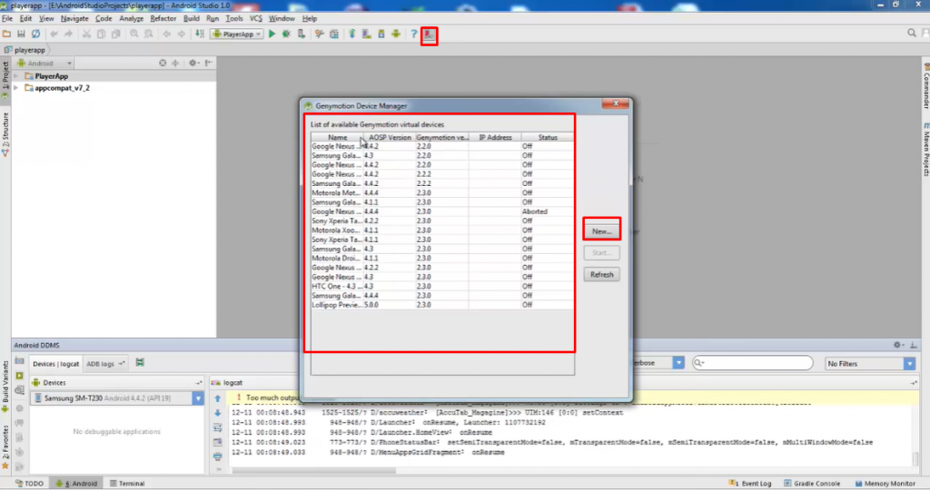Click the Save All floppy disk icon
930x490 pixels.
(x=22, y=34)
